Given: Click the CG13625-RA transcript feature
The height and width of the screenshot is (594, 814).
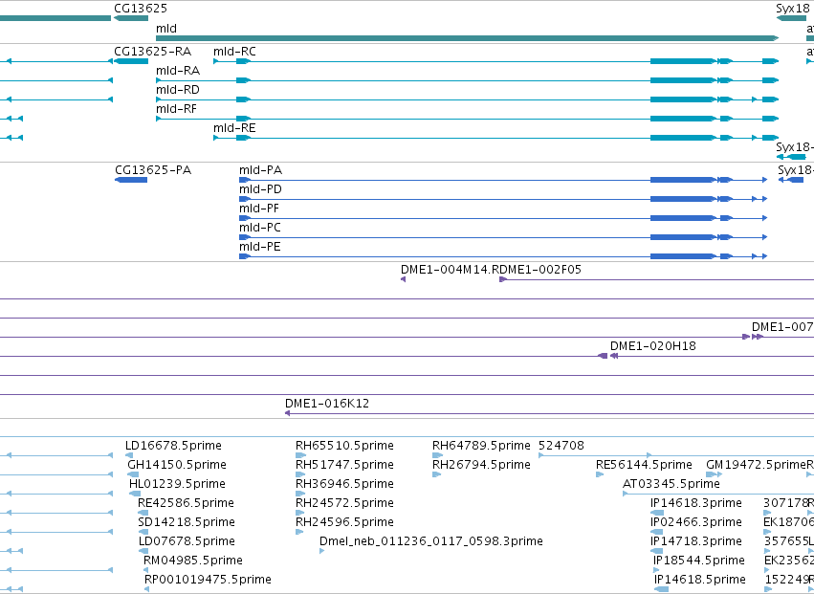Looking at the screenshot, I should (x=131, y=61).
